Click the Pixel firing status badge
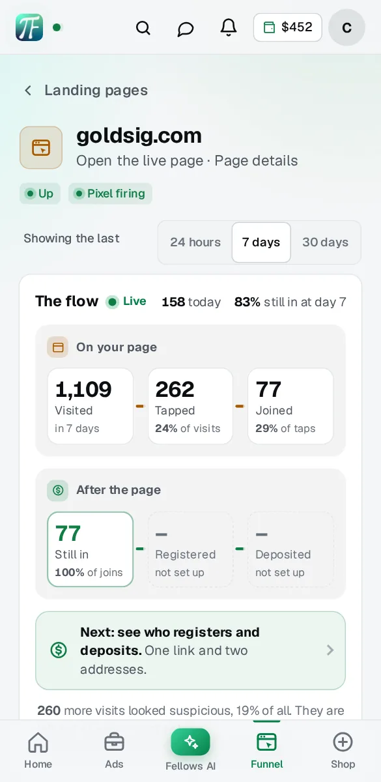381x782 pixels. 110,194
